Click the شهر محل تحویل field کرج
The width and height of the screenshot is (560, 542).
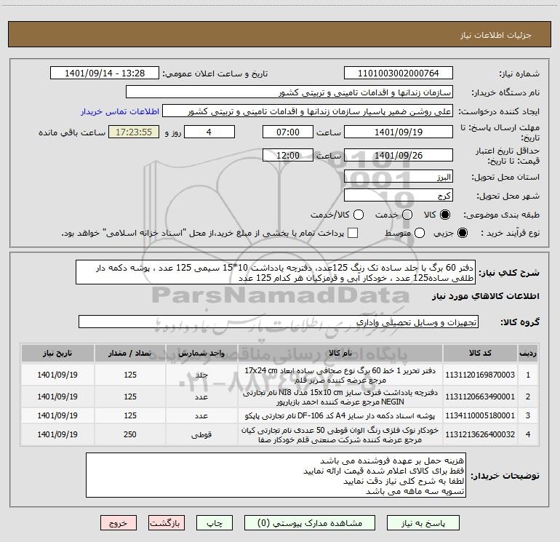pyautogui.click(x=399, y=195)
